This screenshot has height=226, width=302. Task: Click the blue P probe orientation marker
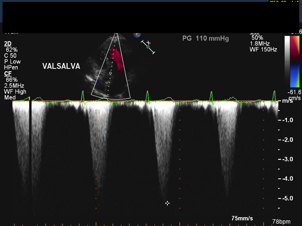tap(137, 34)
